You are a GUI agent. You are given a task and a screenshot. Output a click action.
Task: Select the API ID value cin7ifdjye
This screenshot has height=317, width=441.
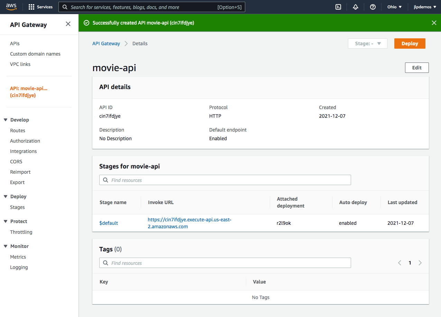click(x=110, y=116)
